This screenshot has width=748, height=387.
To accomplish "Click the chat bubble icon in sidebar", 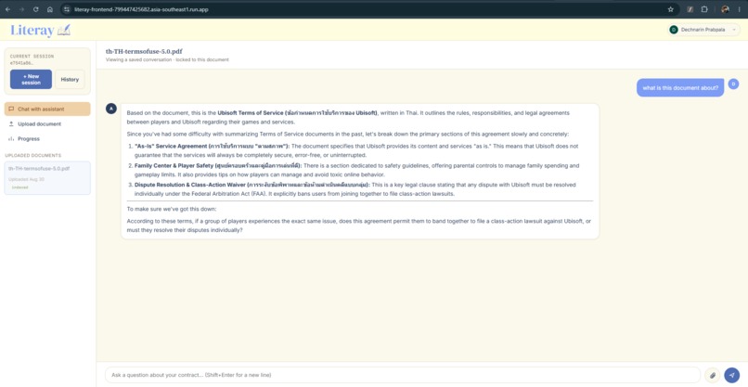I will click(x=11, y=109).
